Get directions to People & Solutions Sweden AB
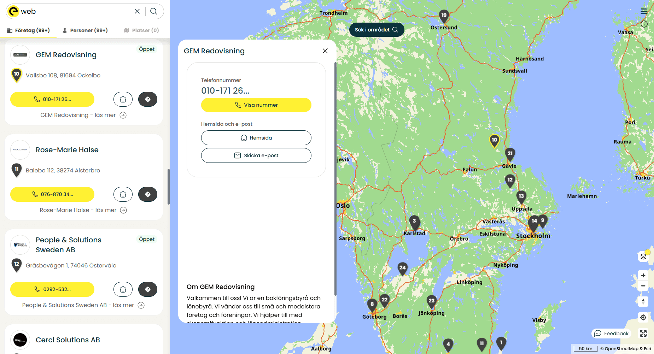 pos(148,289)
